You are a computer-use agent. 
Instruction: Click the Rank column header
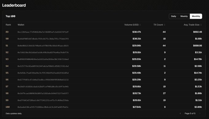point(8,25)
